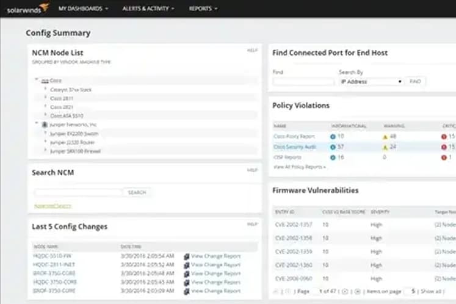Click the Entry ID column header

click(284, 212)
